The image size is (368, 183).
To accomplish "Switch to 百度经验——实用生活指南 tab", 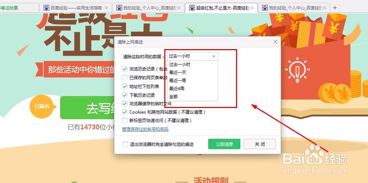I will pyautogui.click(x=75, y=8).
